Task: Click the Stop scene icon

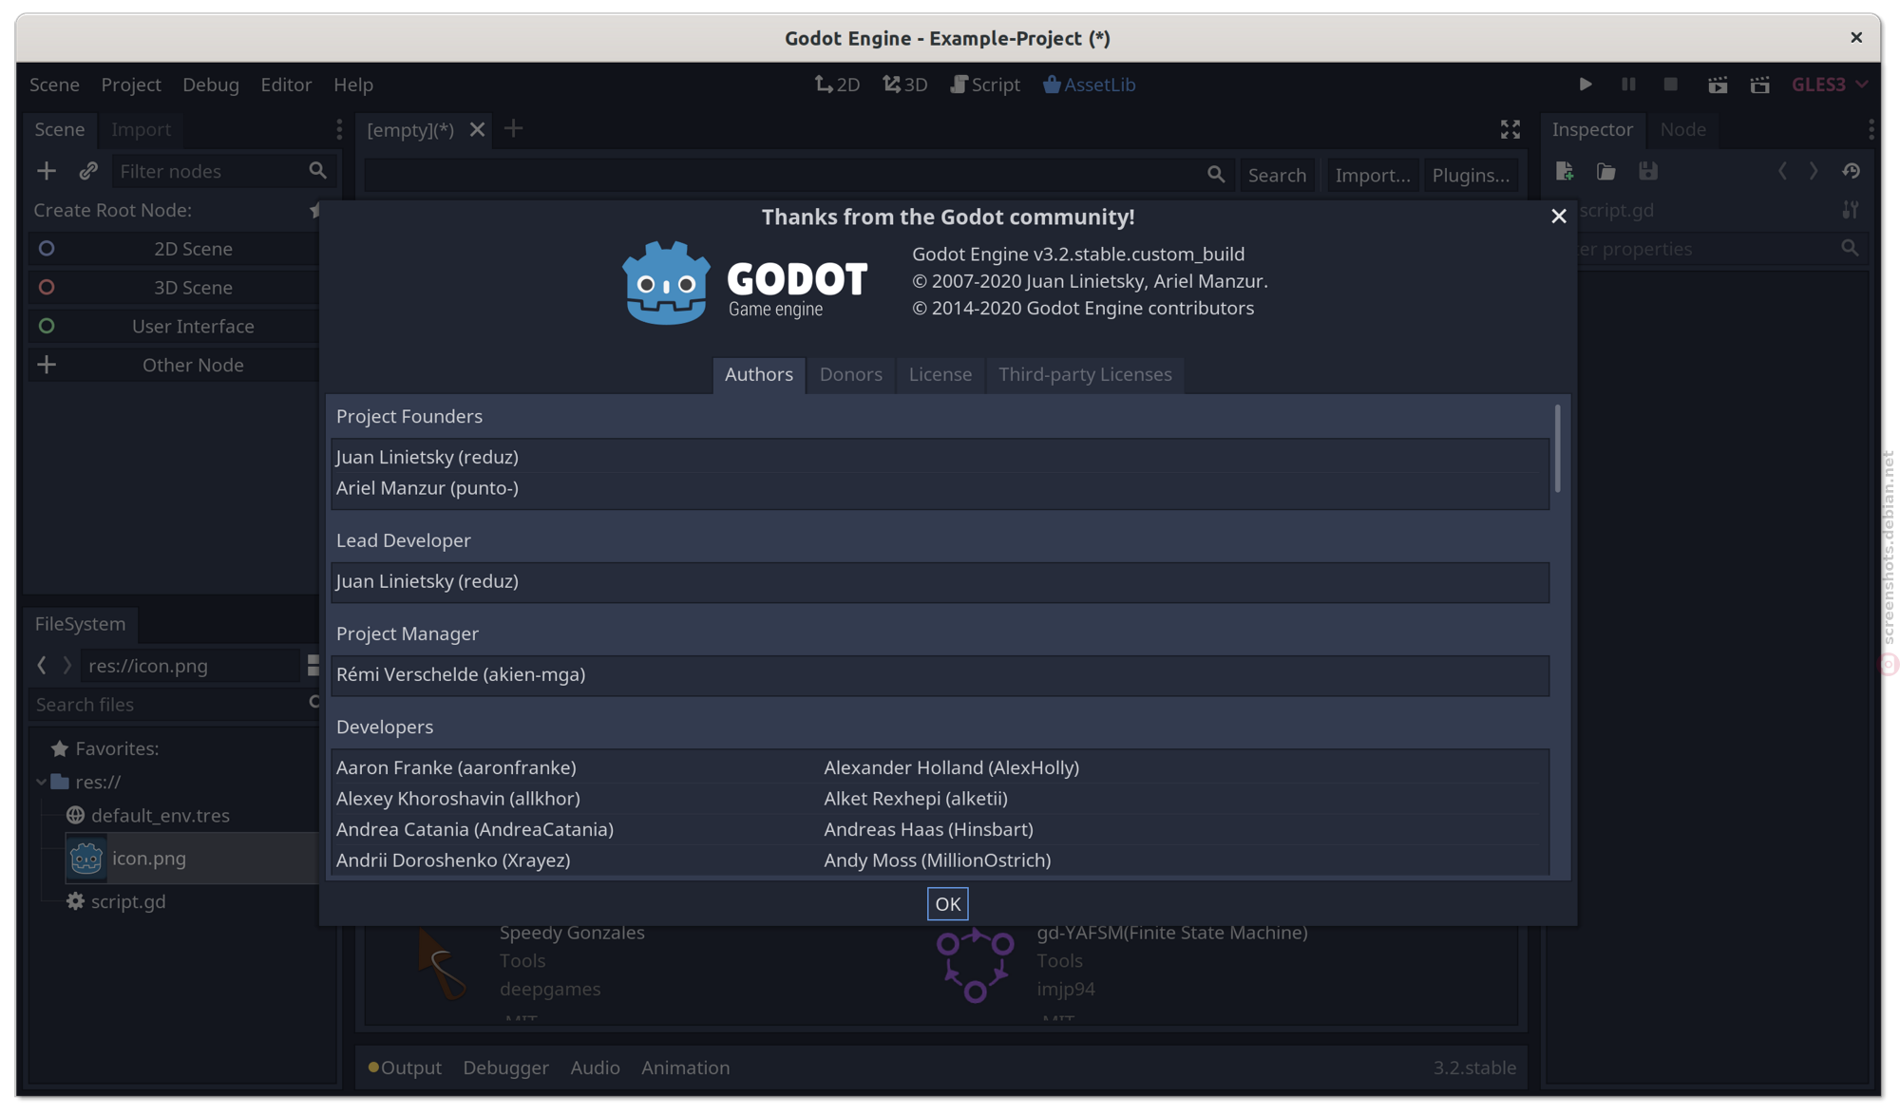Action: pyautogui.click(x=1671, y=85)
